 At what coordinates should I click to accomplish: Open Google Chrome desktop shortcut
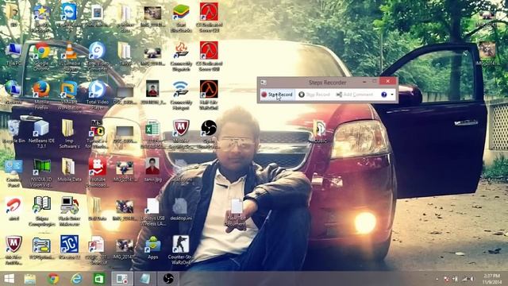click(x=41, y=57)
